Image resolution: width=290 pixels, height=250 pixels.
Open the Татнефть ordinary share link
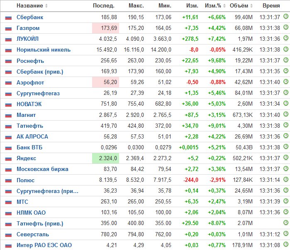pos(30,126)
